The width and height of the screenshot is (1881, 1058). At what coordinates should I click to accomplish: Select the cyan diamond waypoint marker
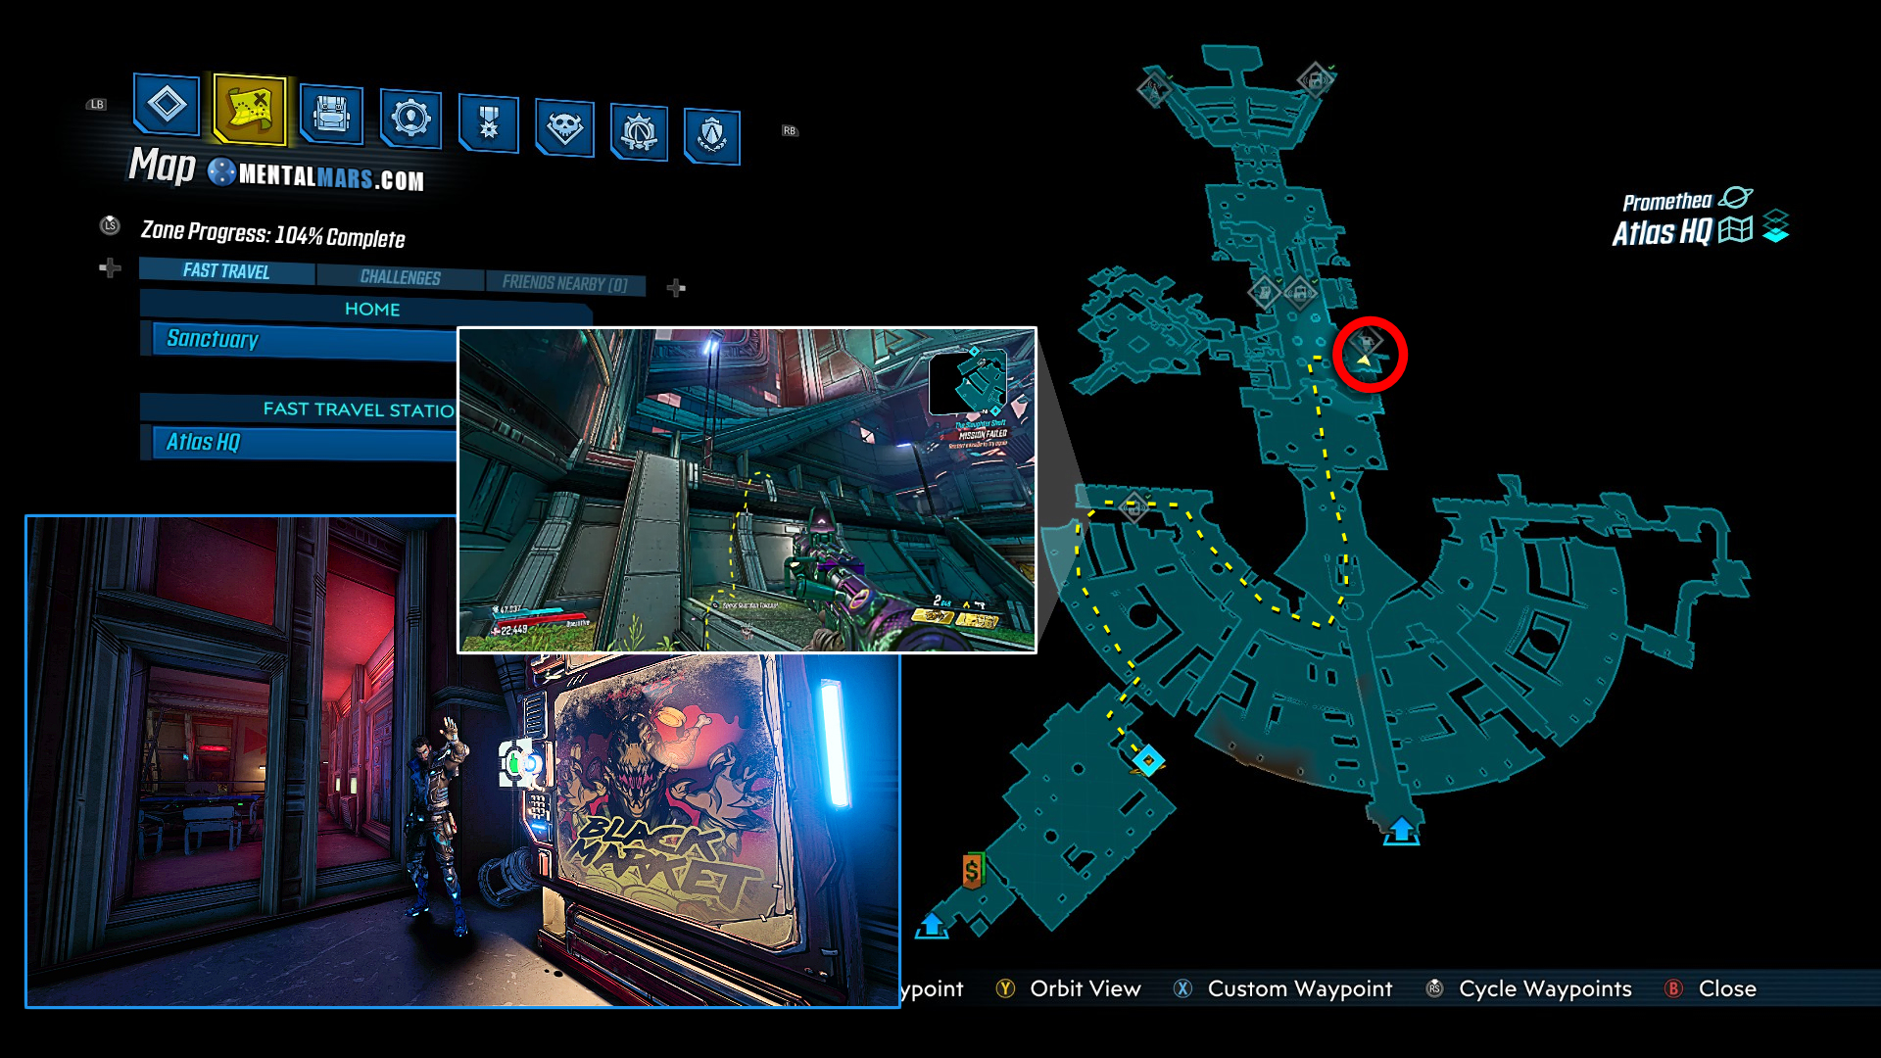tap(1148, 759)
